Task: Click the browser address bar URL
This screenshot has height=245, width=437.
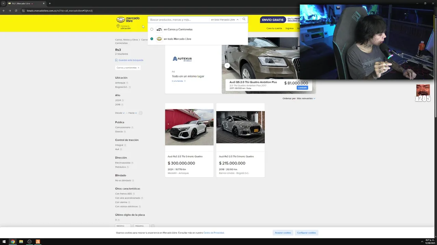Action: click(60, 11)
